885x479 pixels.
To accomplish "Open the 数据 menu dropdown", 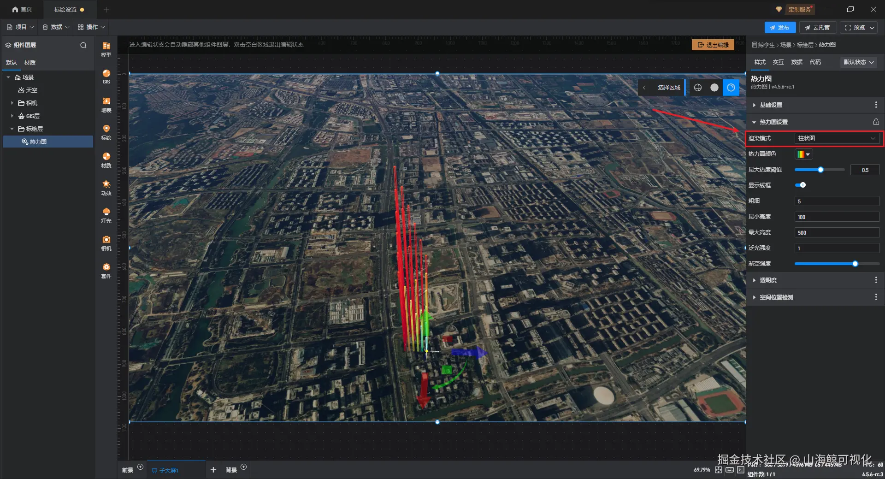I will click(x=56, y=27).
